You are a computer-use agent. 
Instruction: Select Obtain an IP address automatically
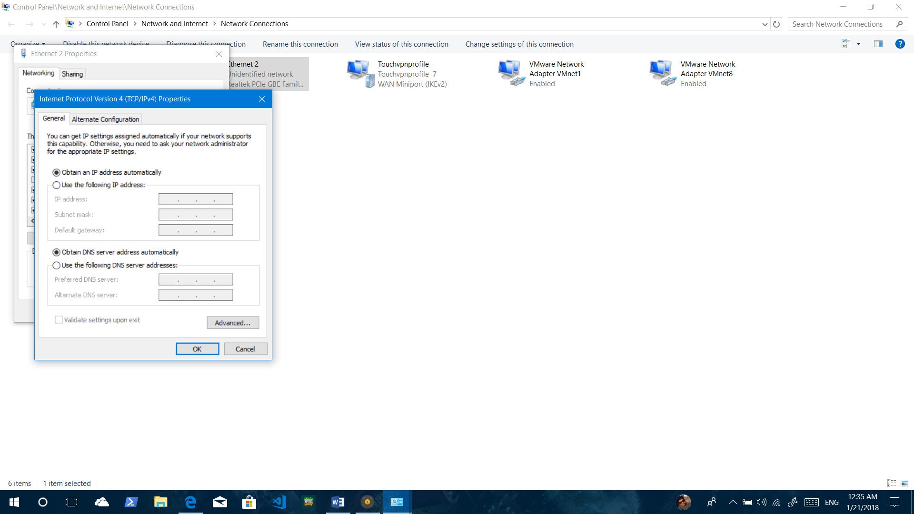click(57, 172)
